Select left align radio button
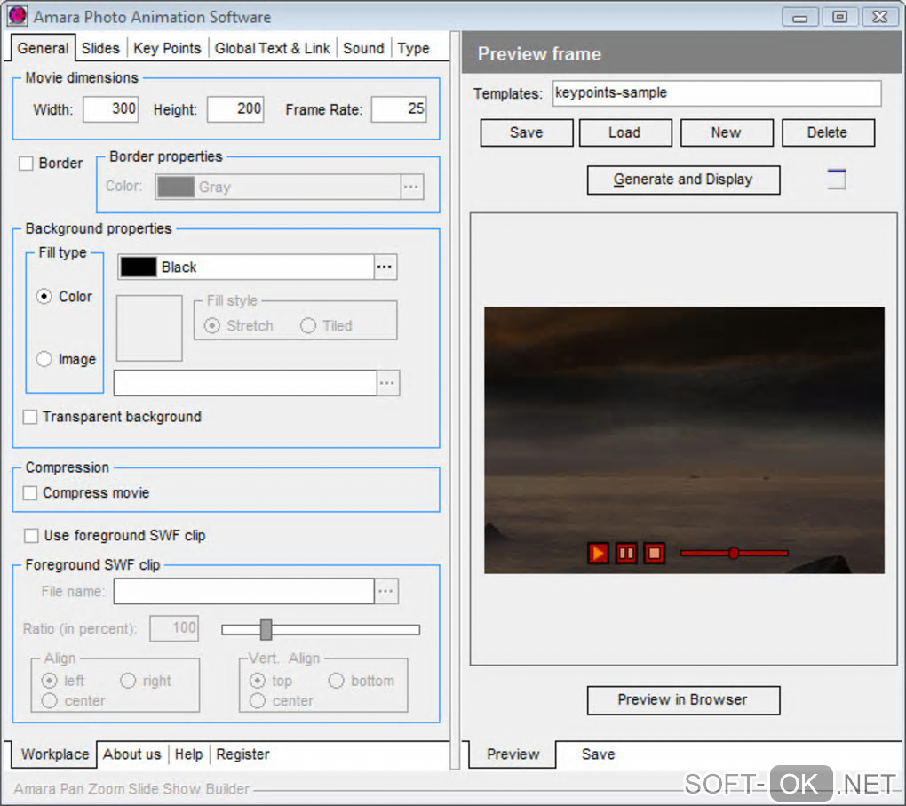 pyautogui.click(x=50, y=681)
